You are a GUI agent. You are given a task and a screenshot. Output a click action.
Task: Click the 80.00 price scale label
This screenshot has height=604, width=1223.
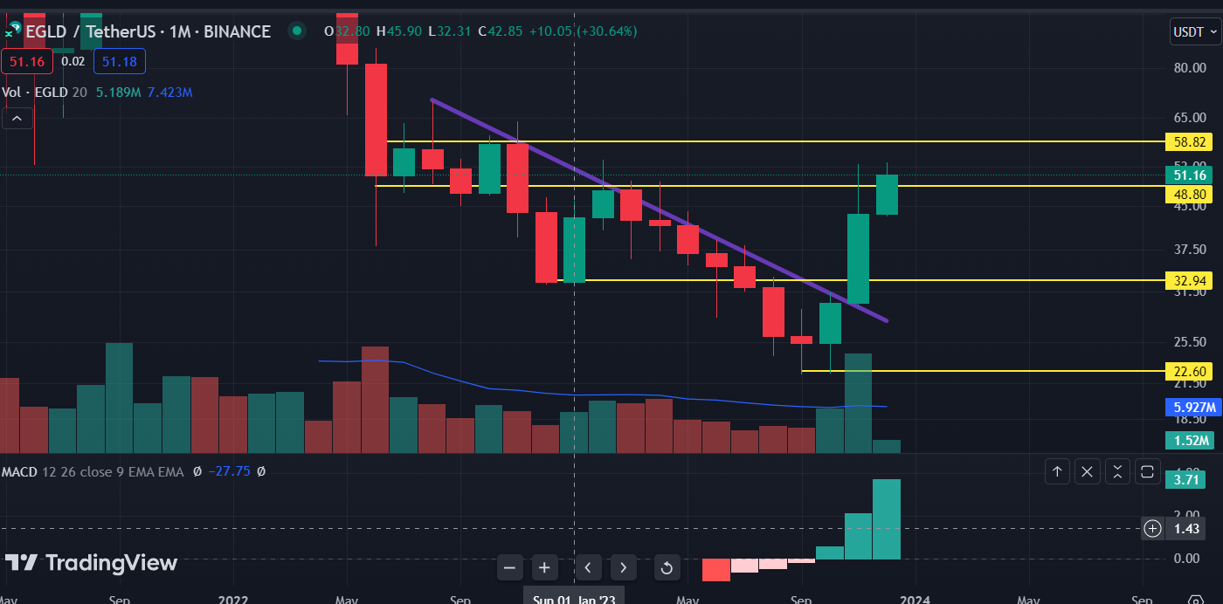[1191, 68]
